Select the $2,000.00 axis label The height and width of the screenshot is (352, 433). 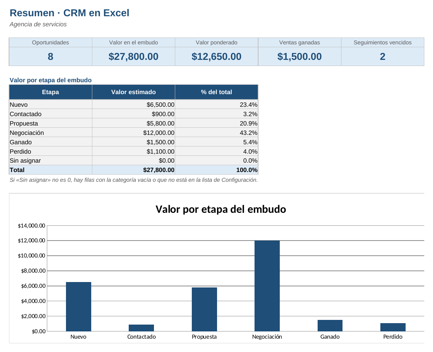click(x=33, y=316)
